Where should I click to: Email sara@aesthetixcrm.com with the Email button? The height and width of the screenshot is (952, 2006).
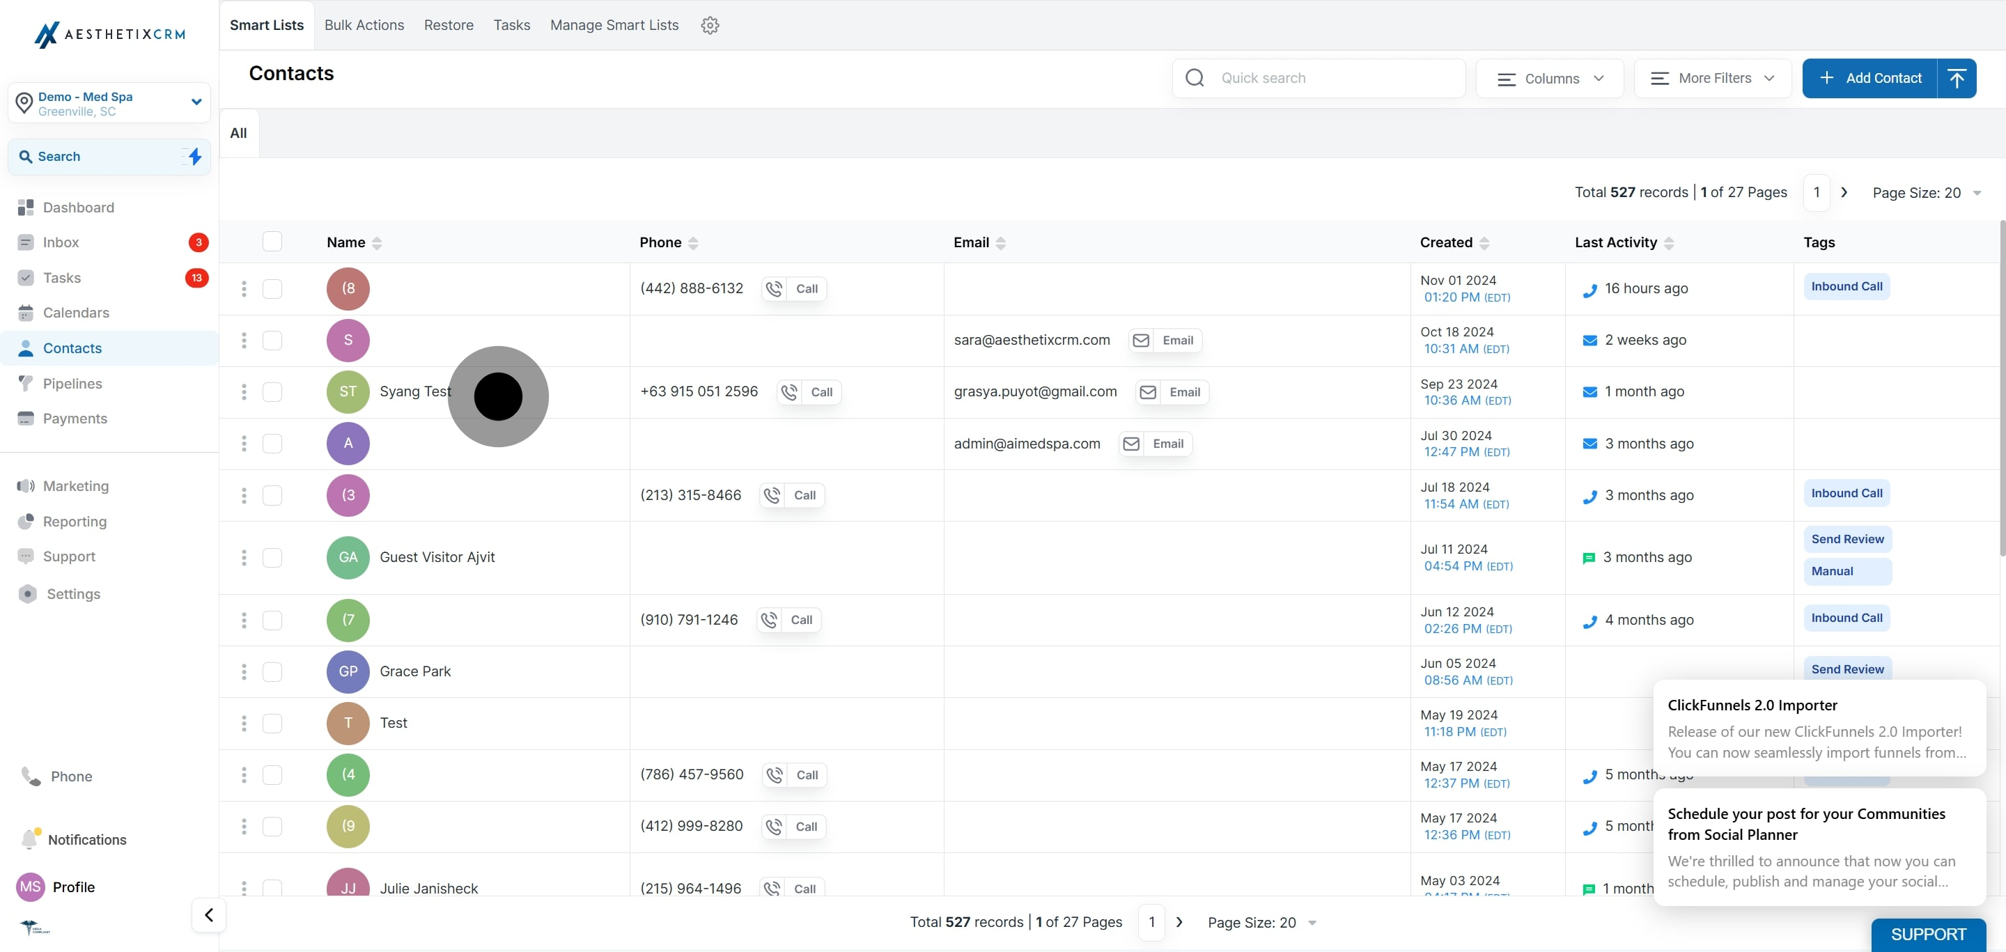(1165, 340)
